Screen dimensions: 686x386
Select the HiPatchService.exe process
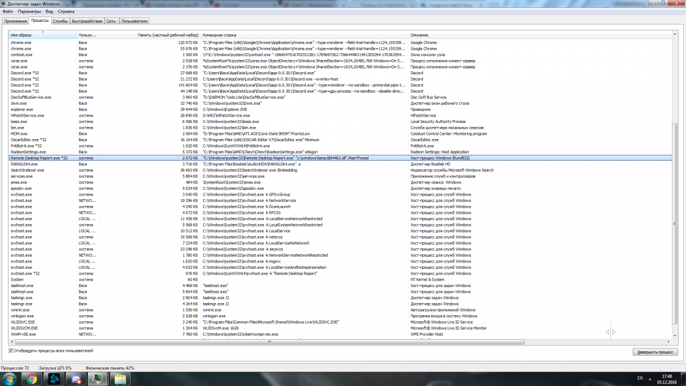click(x=340, y=116)
